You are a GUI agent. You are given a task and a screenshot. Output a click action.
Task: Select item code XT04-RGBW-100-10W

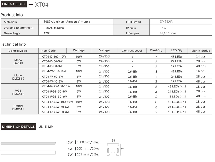click(57, 102)
